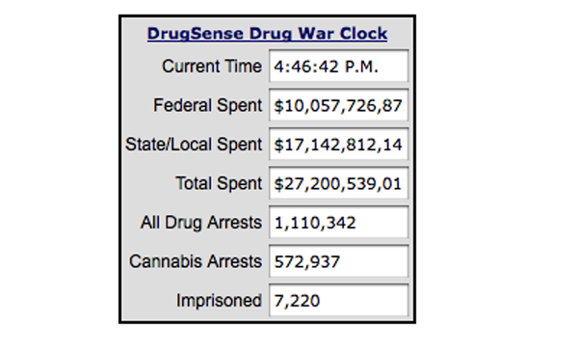Click the 572,937 cannabis arrests number
This screenshot has width=578, height=347.
[x=306, y=262]
